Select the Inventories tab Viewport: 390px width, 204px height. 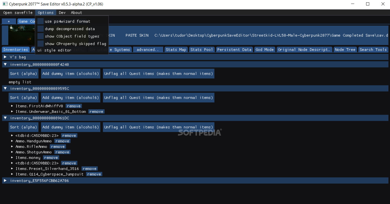click(16, 50)
